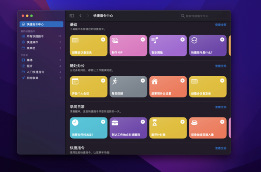Open the 音乐测验 card title
The height and width of the screenshot is (172, 261).
click(x=157, y=52)
